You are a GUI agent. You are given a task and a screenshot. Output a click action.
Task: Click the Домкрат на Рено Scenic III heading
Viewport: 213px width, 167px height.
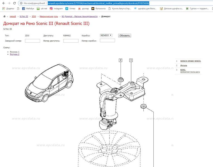(x=46, y=23)
